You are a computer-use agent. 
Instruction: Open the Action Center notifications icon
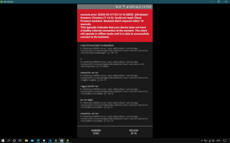225,141
